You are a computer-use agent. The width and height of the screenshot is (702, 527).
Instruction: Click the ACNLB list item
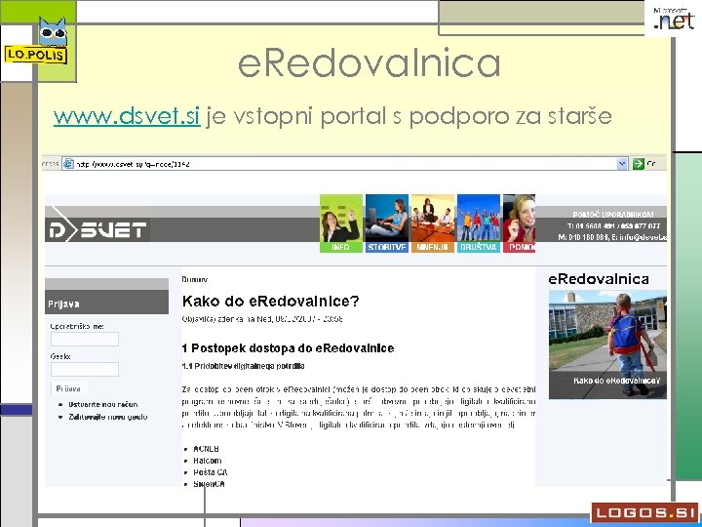point(206,449)
